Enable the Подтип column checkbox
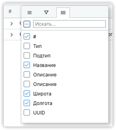Image resolution: width=116 pixels, height=130 pixels. (x=27, y=55)
